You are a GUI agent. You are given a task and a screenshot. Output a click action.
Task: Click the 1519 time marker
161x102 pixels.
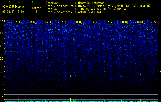click(140, 22)
